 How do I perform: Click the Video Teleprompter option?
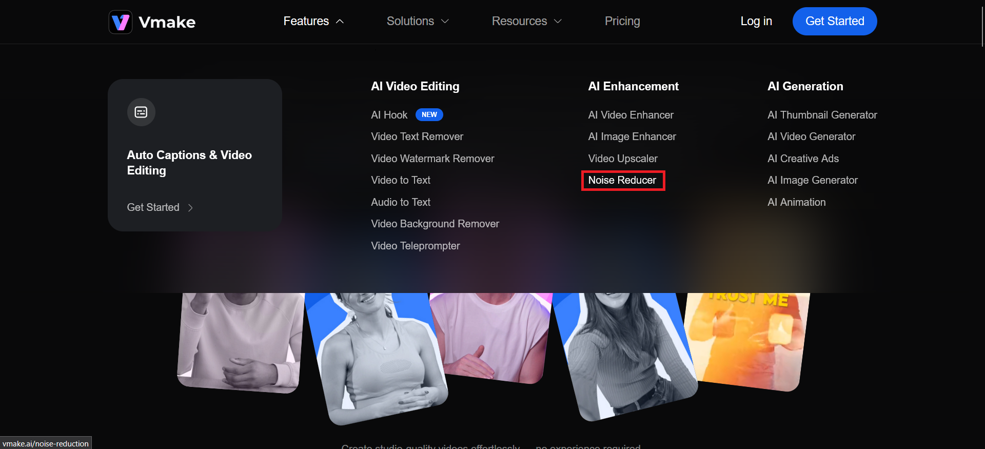point(415,246)
